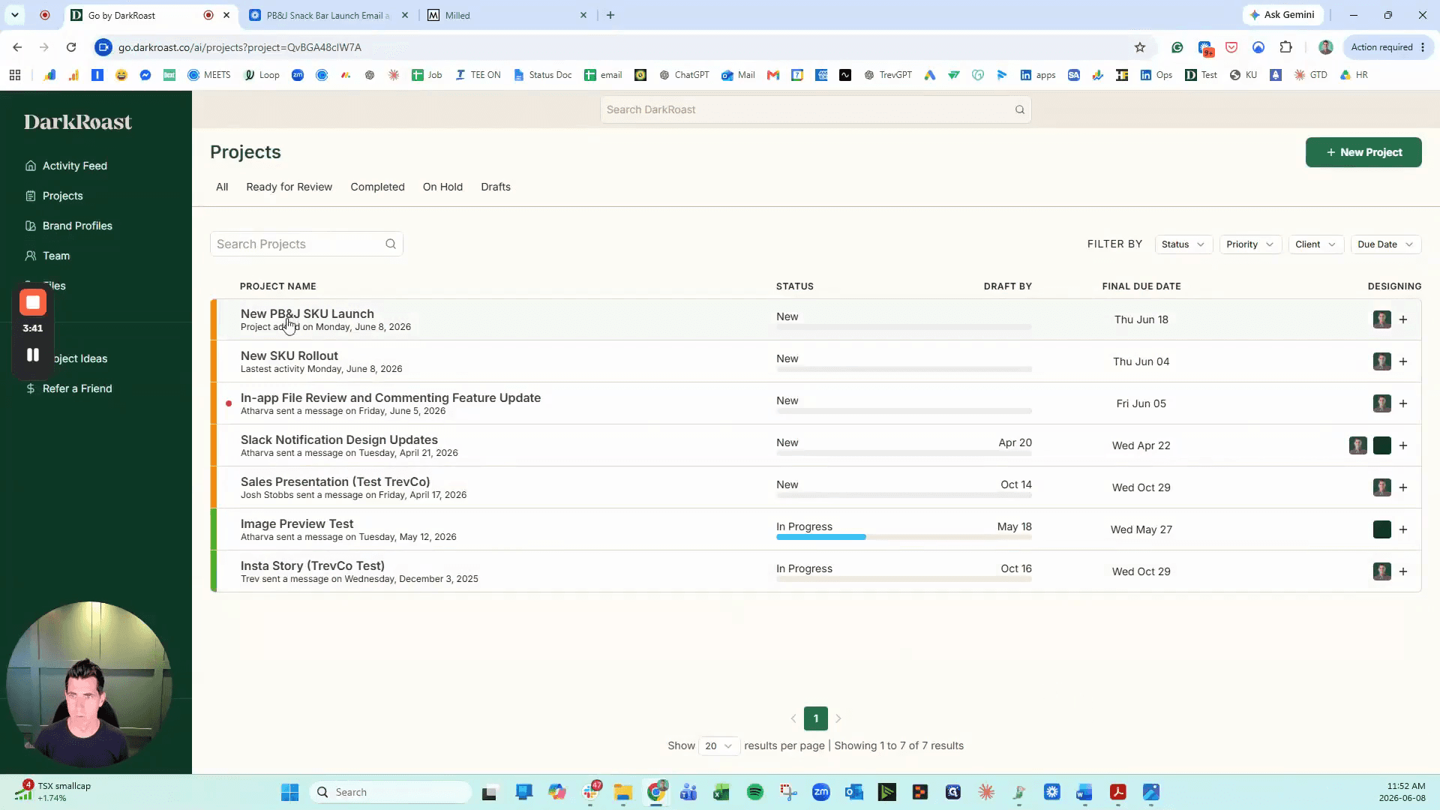
Task: Expand the Status filter dropdown
Action: click(x=1183, y=244)
